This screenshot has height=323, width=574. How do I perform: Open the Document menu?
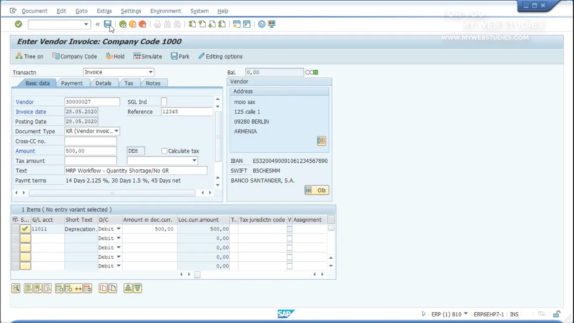[x=34, y=11]
